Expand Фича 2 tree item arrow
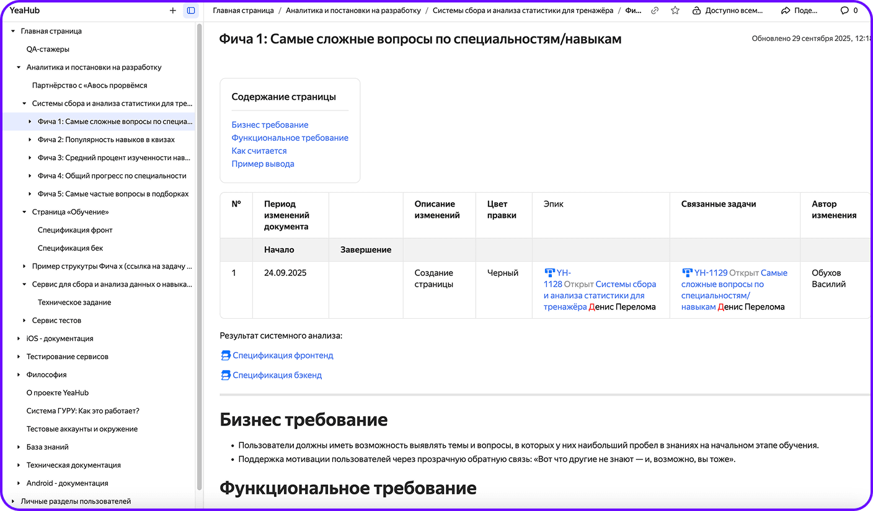 pos(30,140)
